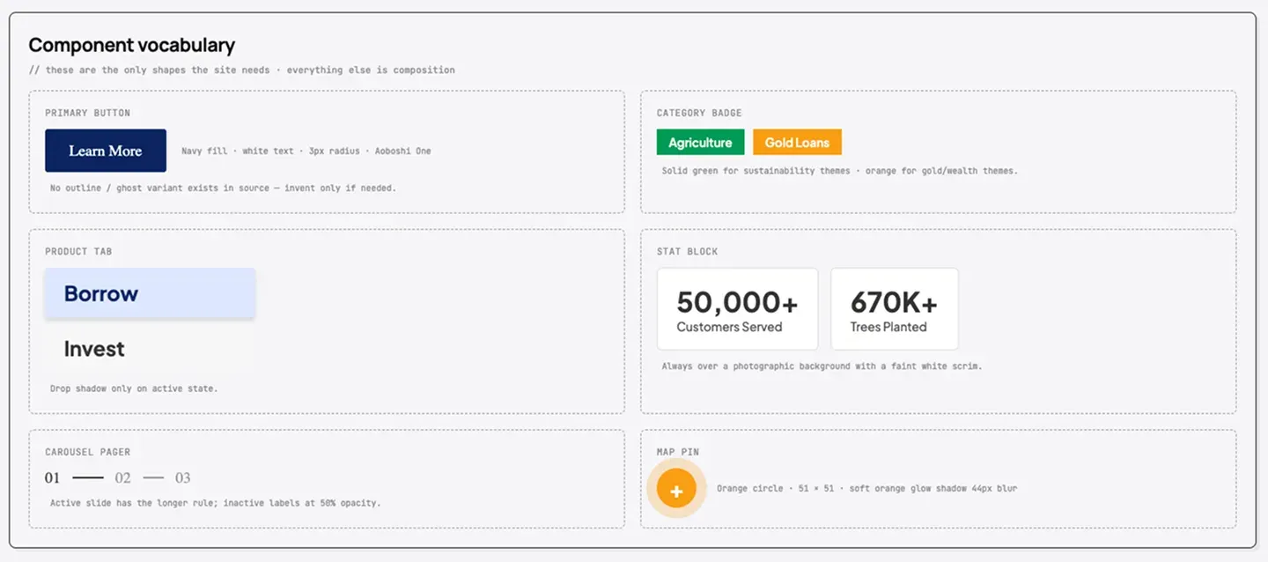Click the 'Orange circle · 51 × 51' description

pos(866,488)
